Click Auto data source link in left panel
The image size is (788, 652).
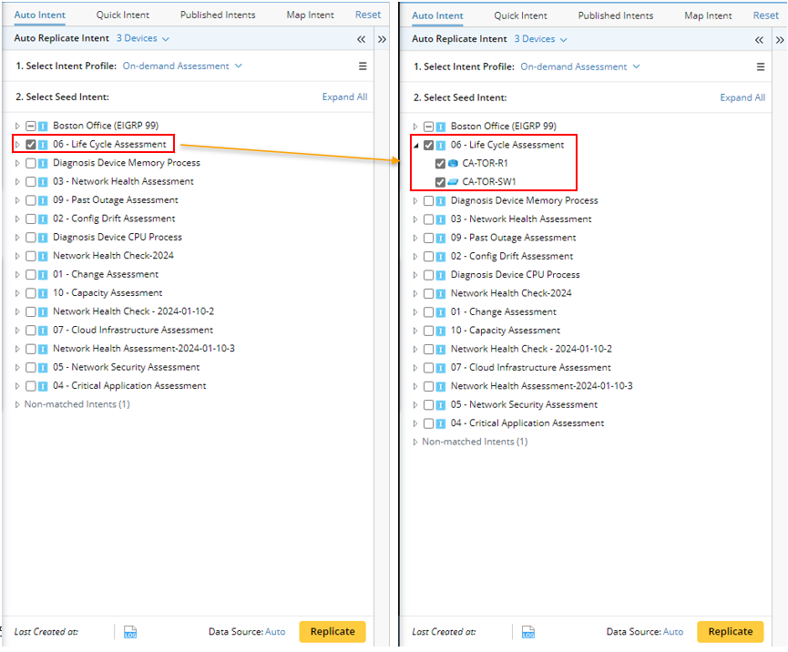click(275, 632)
